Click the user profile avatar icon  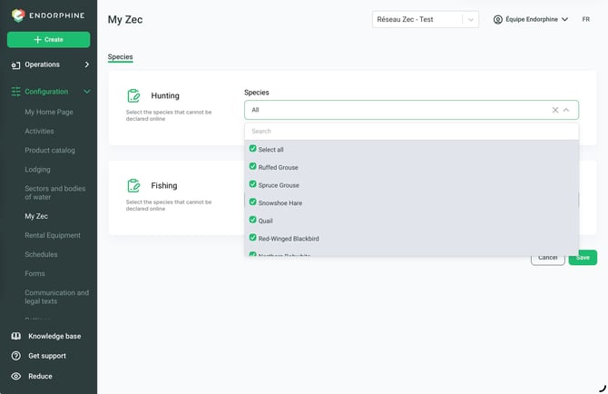pyautogui.click(x=498, y=19)
